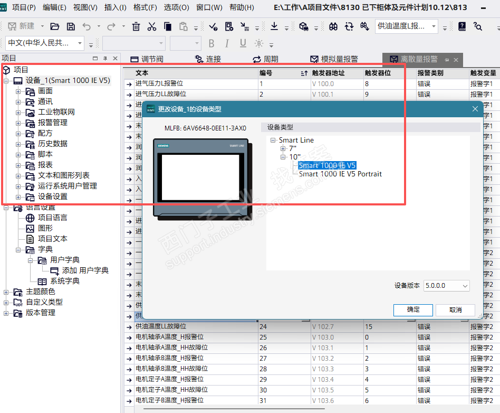The image size is (500, 413).
Task: Switch to the 连接 tab
Action: click(208, 59)
